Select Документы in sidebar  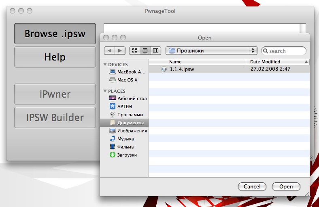click(x=124, y=123)
